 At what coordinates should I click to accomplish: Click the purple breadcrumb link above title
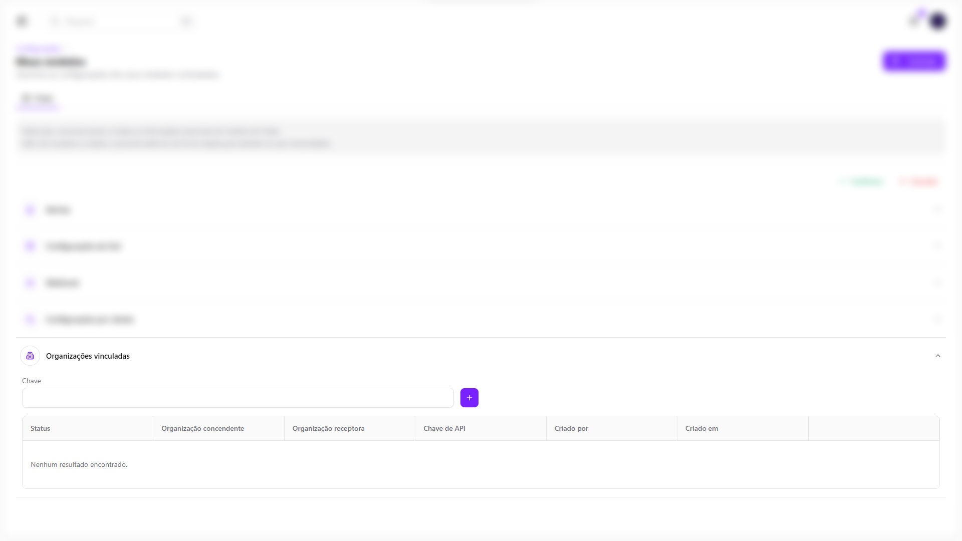click(39, 49)
